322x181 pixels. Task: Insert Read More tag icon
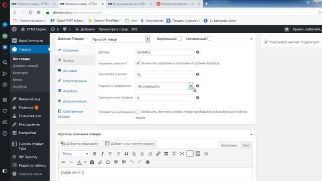click(x=166, y=154)
